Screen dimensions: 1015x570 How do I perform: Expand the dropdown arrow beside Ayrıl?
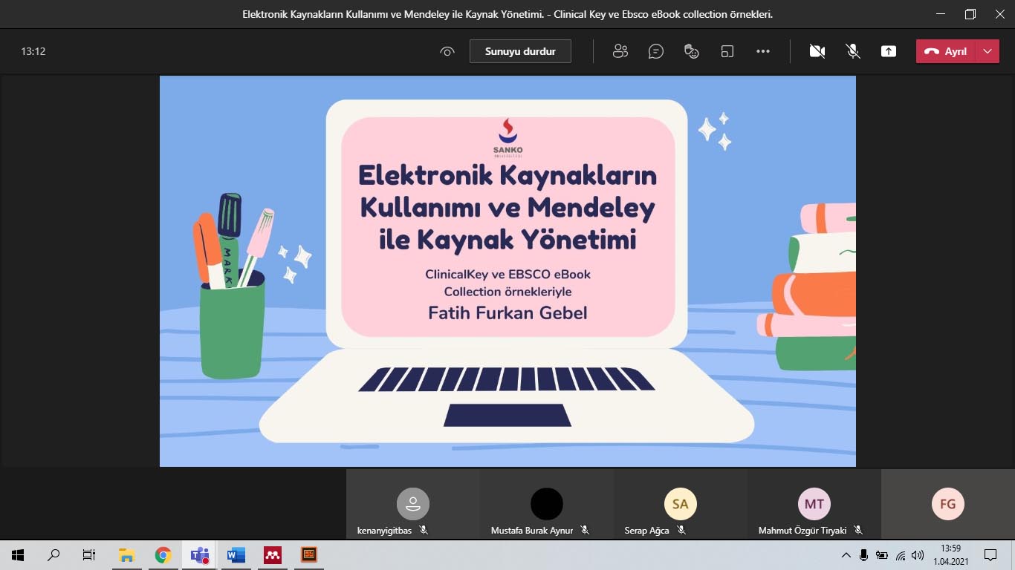click(x=987, y=51)
